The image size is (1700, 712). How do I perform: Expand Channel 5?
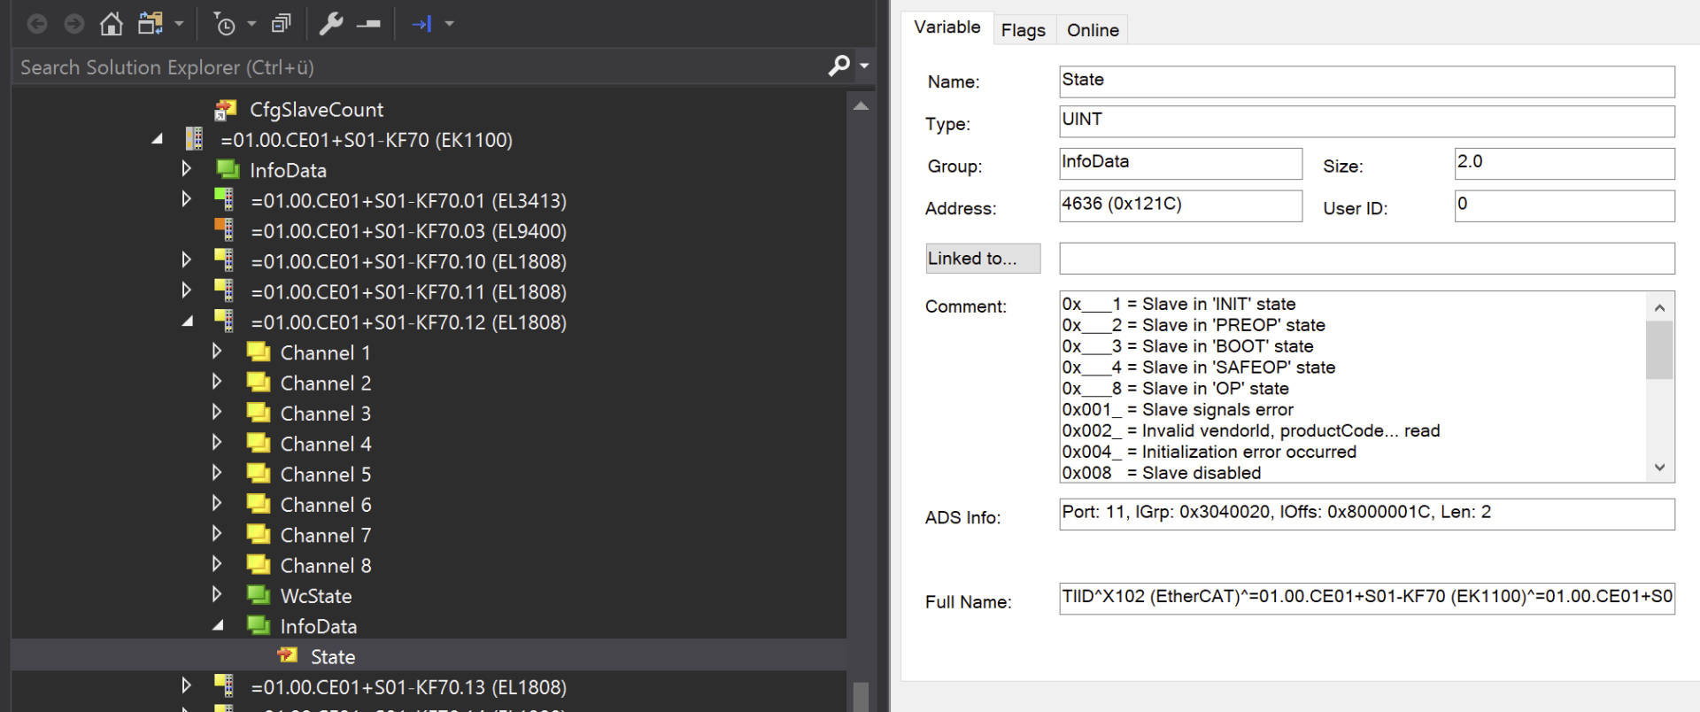[x=217, y=473]
